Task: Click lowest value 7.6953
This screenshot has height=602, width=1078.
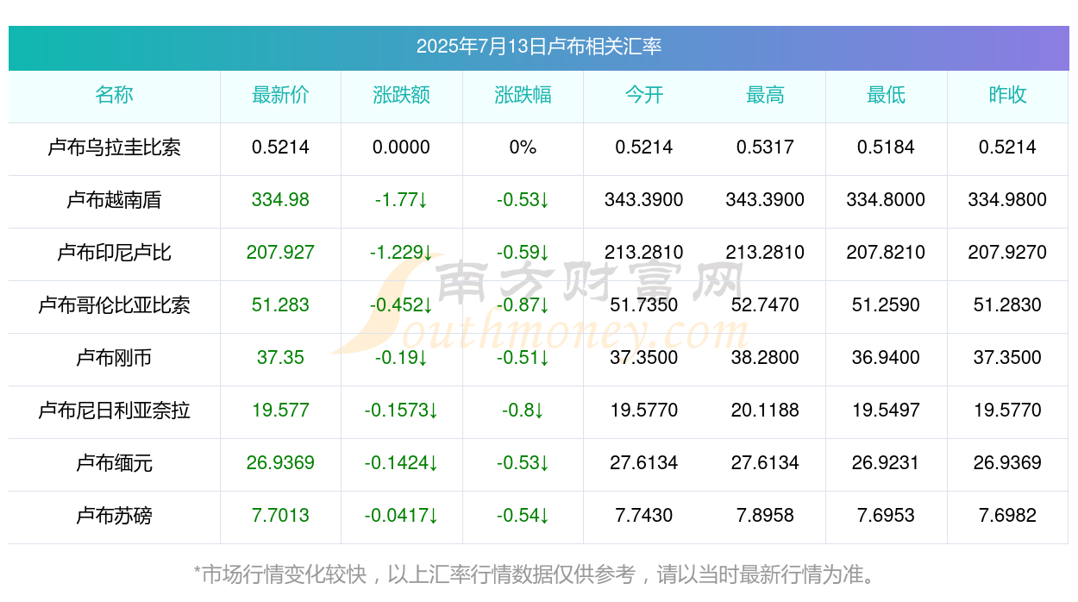Action: [x=887, y=516]
